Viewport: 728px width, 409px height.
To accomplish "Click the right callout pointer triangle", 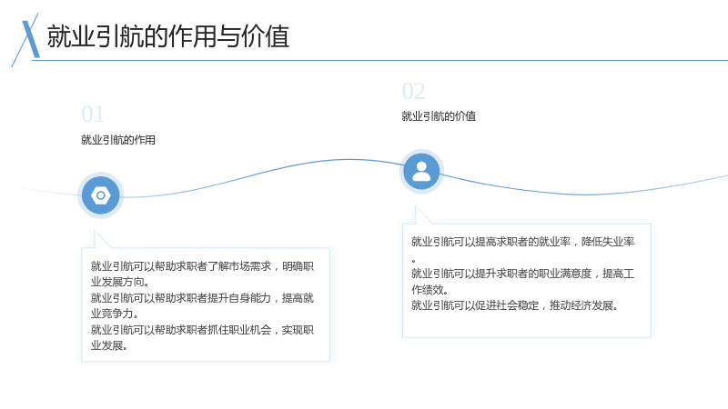I will [422, 215].
